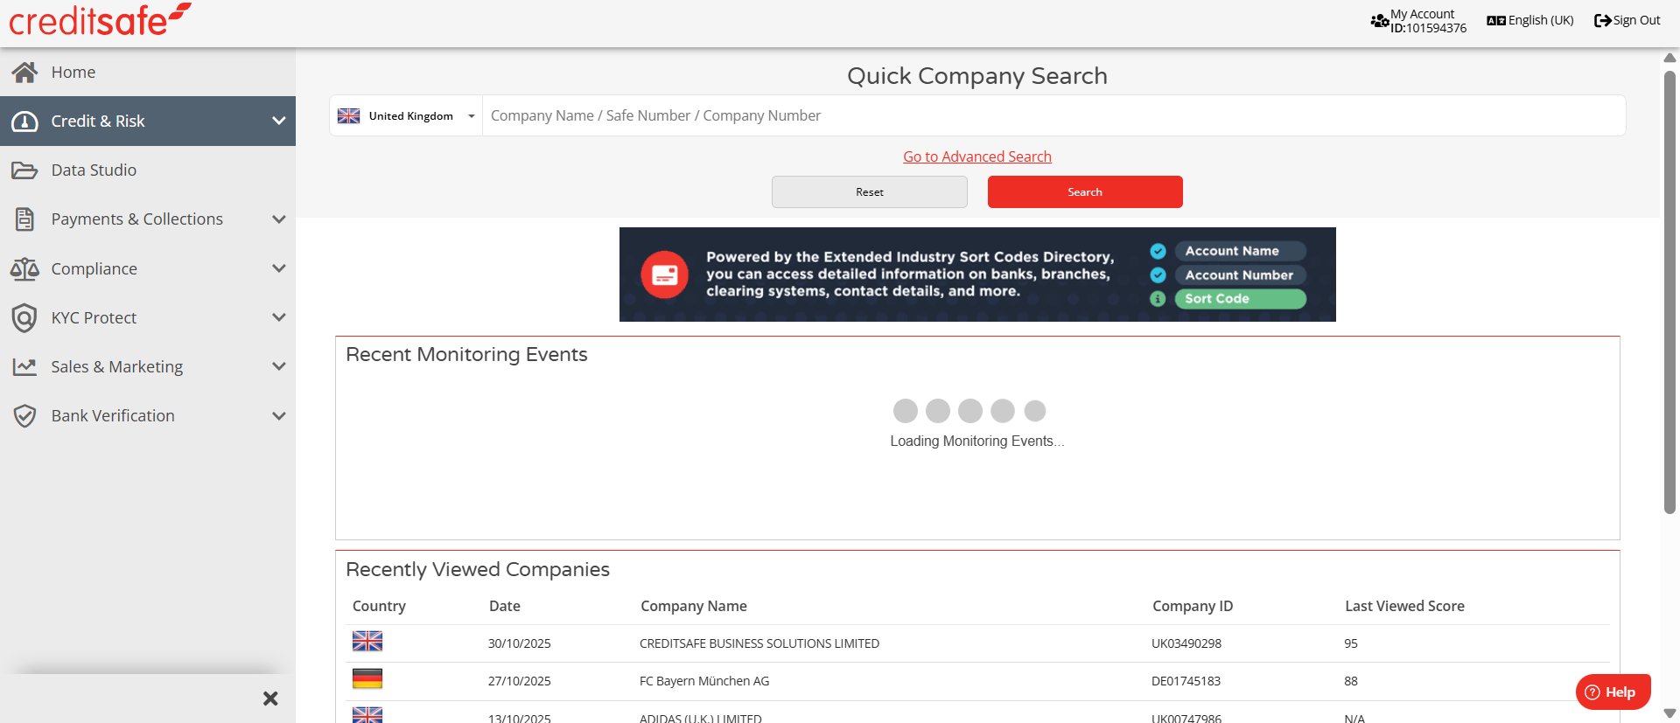Collapse the Credit & Risk section
Screen dimensions: 1680x723
[x=279, y=122]
